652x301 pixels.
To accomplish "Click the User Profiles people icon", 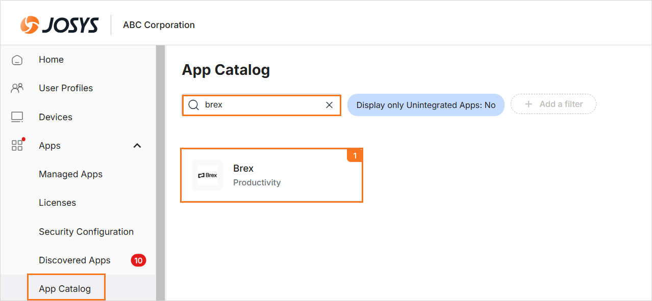I will click(17, 88).
